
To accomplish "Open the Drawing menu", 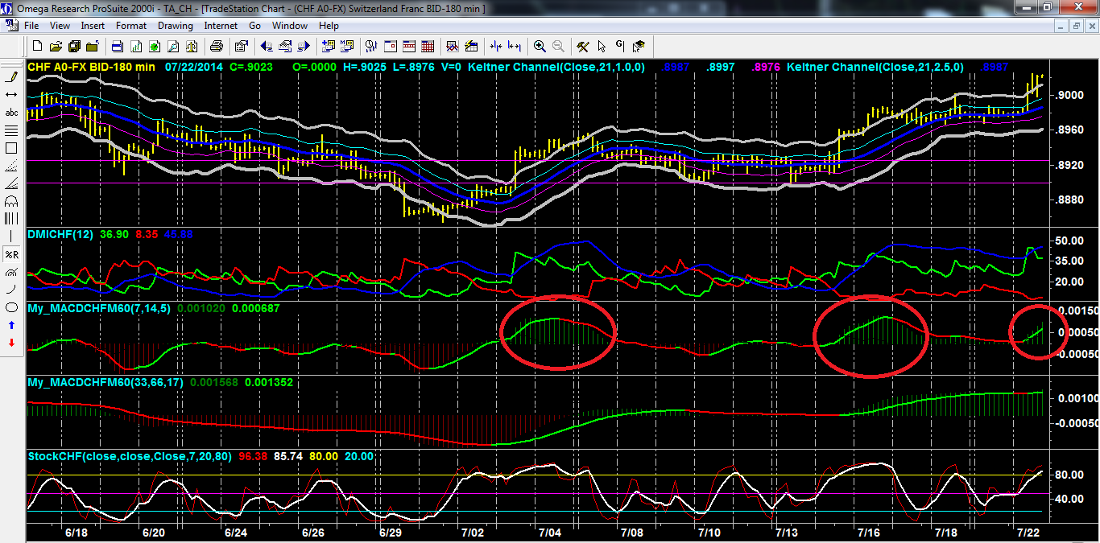I will click(x=175, y=26).
